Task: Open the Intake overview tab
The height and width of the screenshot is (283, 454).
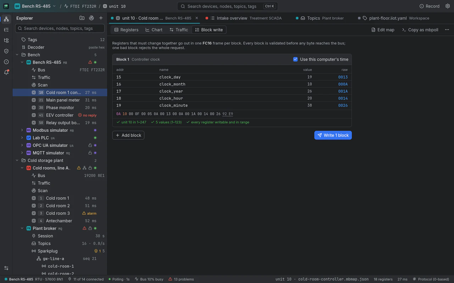Action: (x=244, y=18)
